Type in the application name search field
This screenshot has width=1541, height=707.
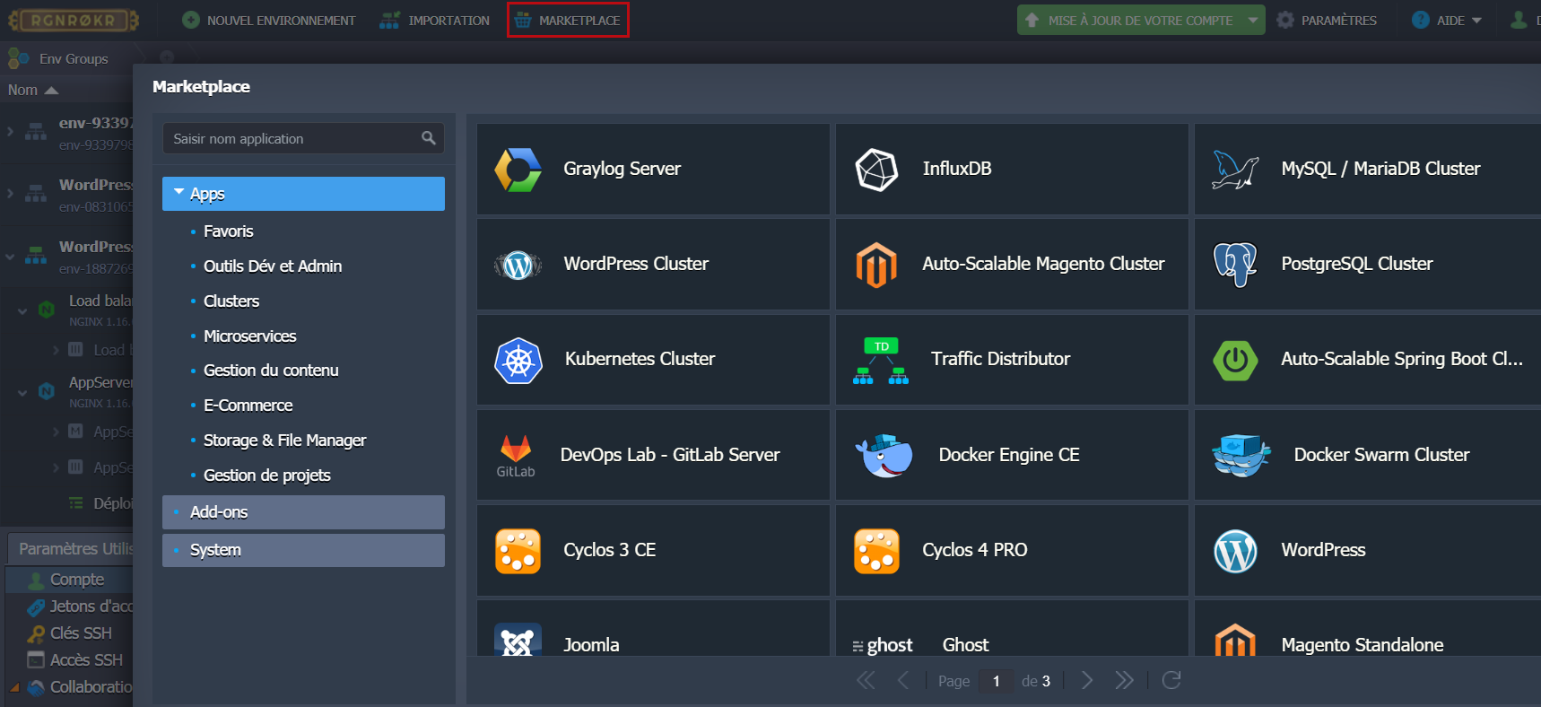pos(292,139)
